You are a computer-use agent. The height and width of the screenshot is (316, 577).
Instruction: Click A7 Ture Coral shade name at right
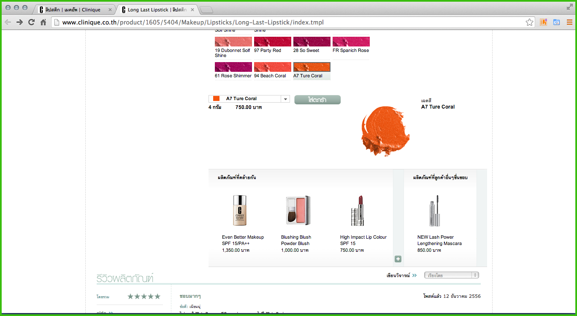point(438,107)
